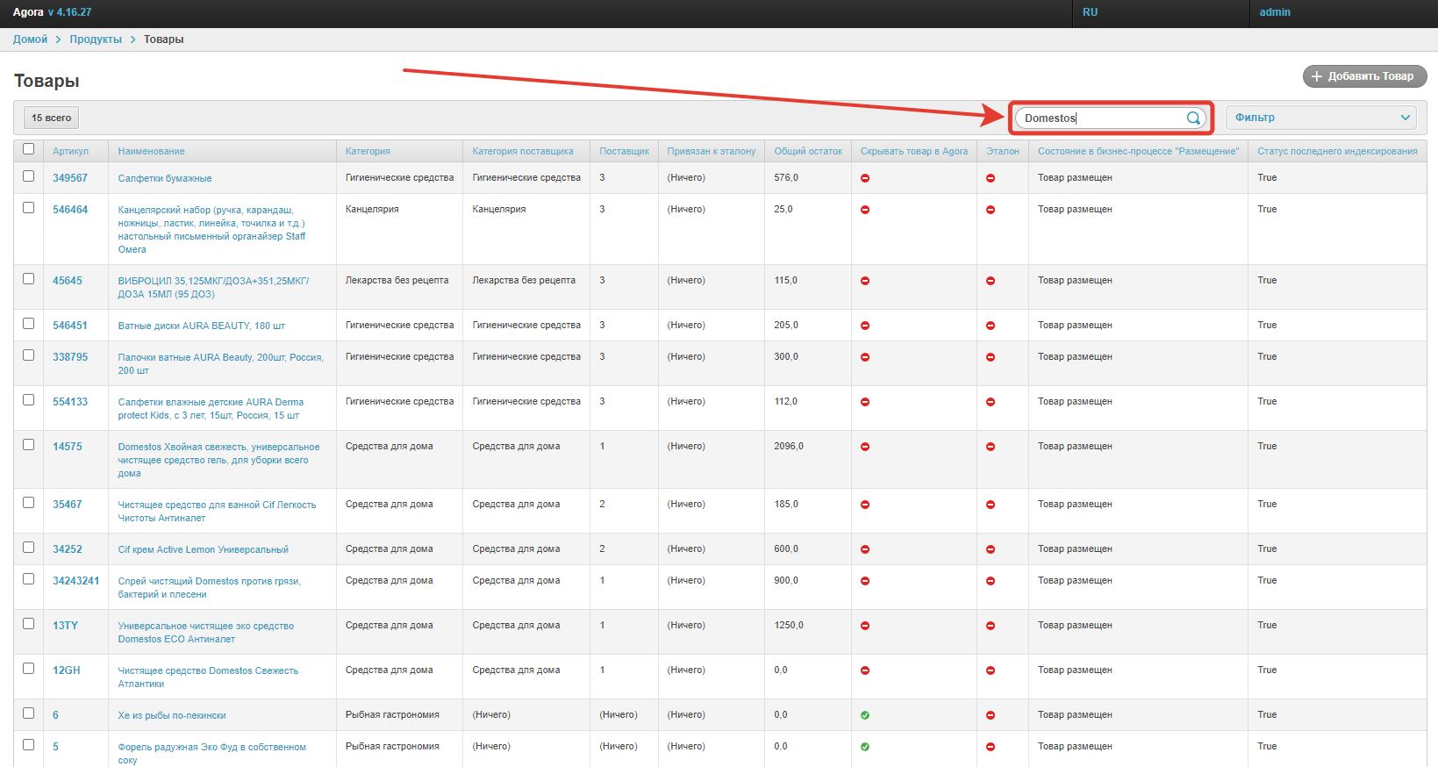Click the magnifier search icon

coord(1193,118)
